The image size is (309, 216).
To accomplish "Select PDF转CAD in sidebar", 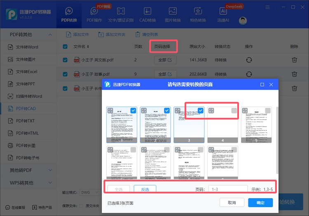I will pyautogui.click(x=28, y=109).
